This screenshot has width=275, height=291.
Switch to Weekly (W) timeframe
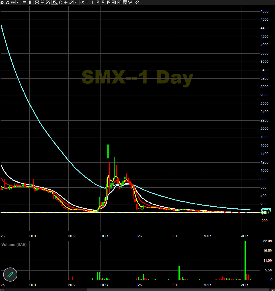[x=130, y=2]
